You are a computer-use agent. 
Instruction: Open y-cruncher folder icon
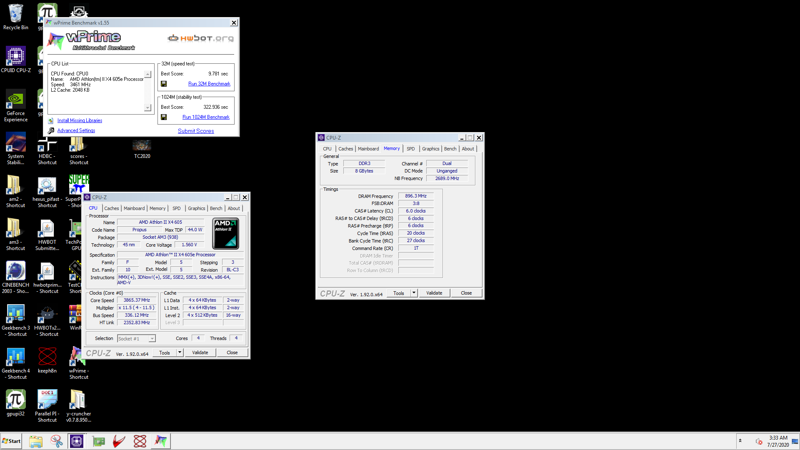point(79,406)
